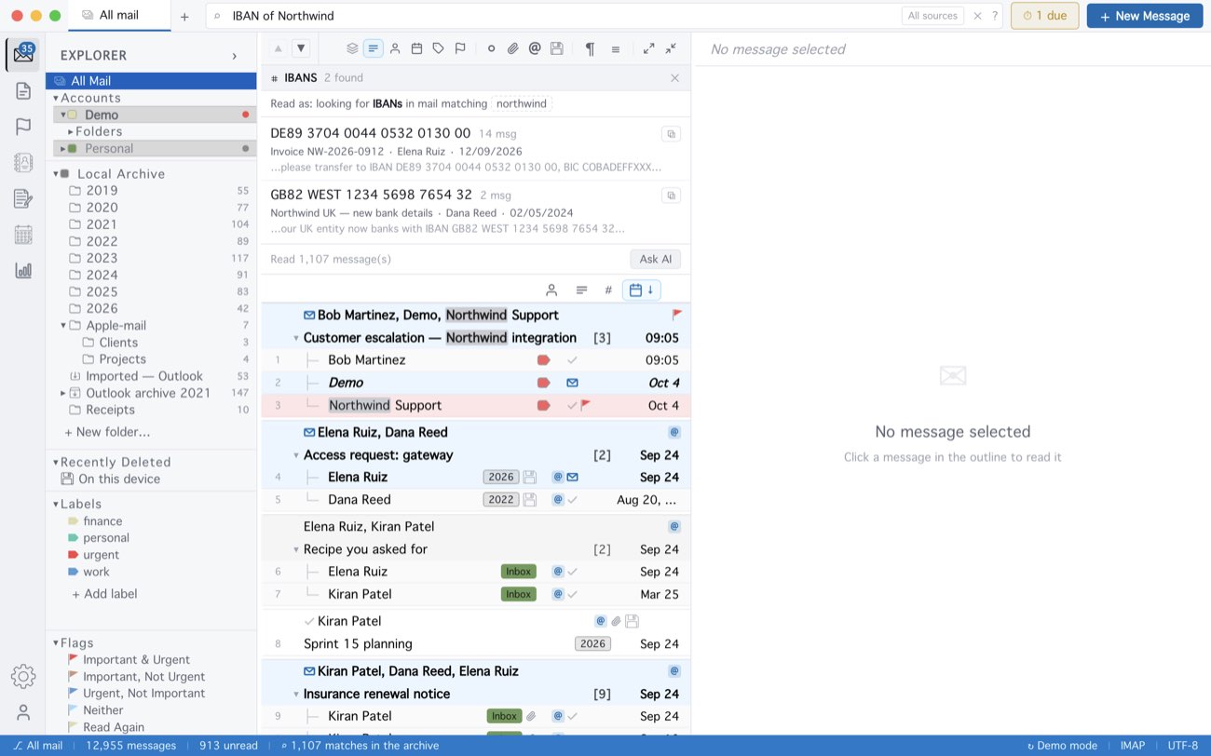This screenshot has width=1211, height=756.
Task: Click the New Message button
Action: 1145,16
